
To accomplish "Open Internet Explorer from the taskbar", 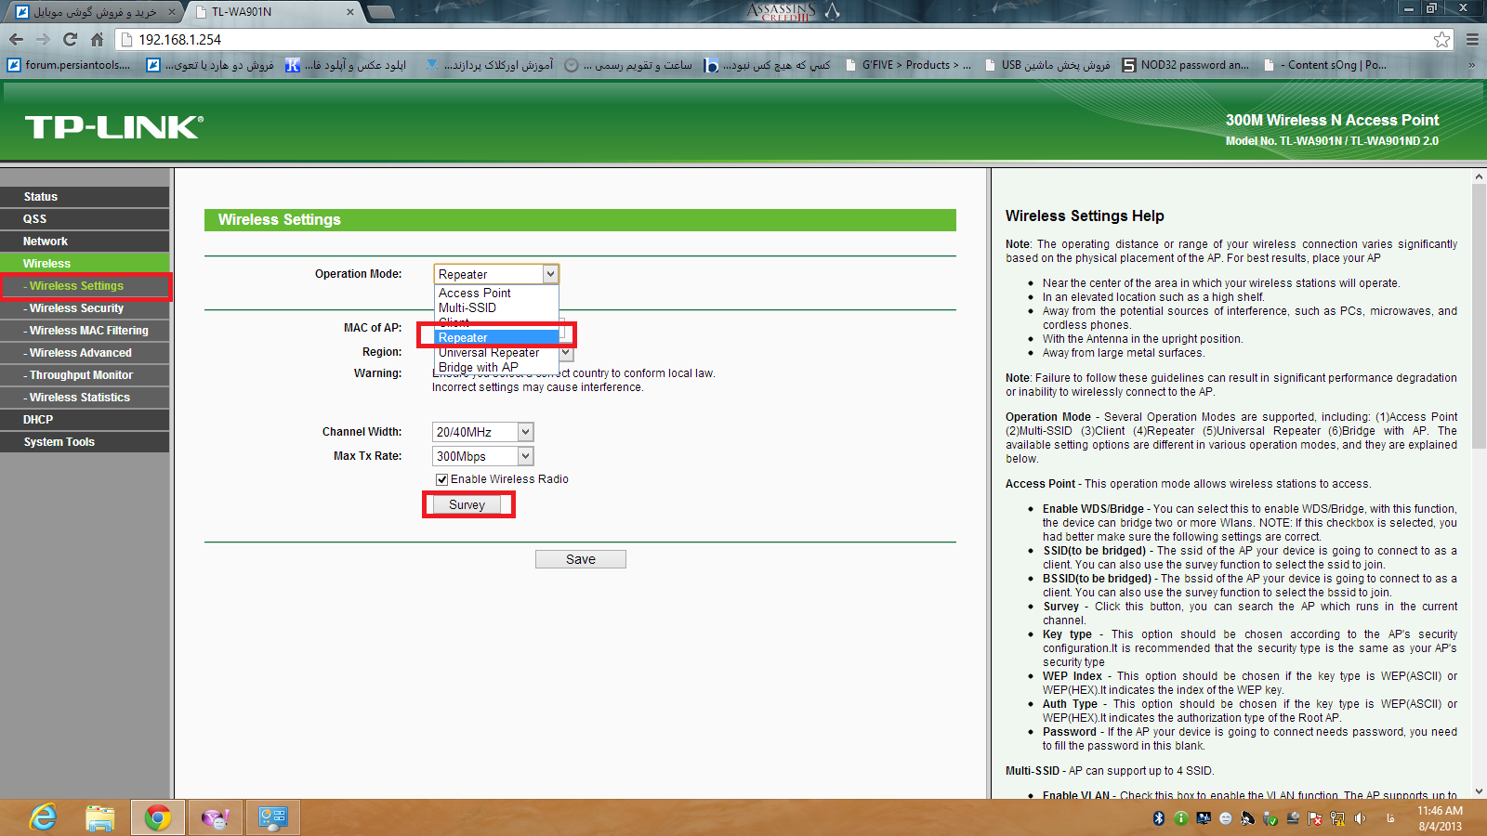I will coord(43,817).
